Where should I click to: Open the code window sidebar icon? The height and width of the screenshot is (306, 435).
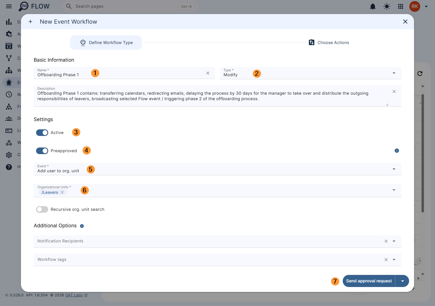(x=9, y=46)
